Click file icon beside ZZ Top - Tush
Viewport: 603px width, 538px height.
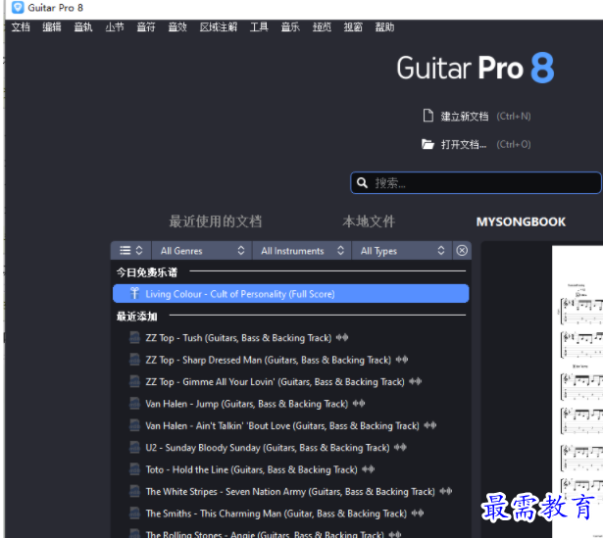tap(134, 338)
